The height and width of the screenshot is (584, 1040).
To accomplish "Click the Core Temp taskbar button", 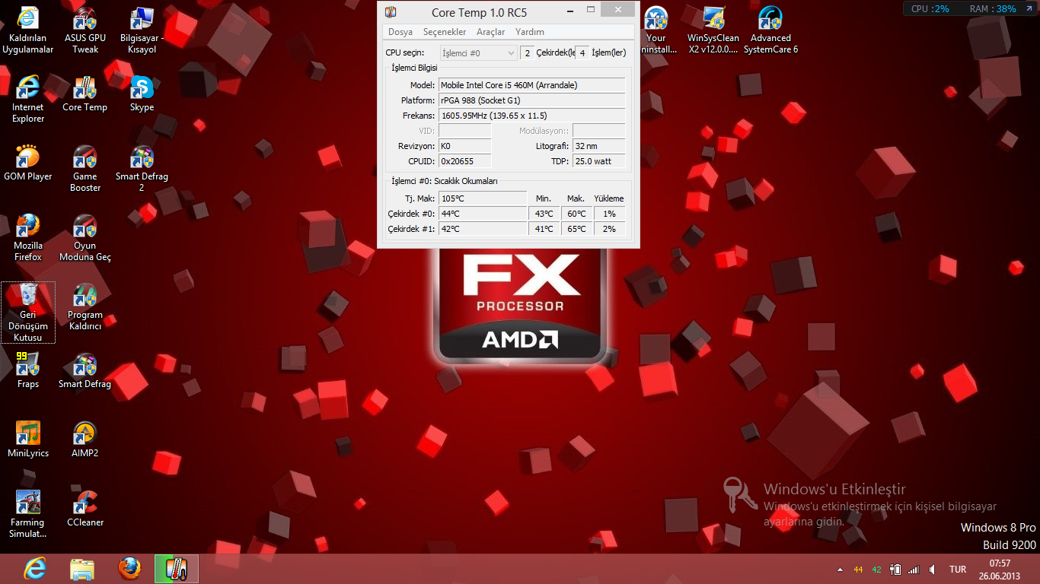I will pyautogui.click(x=177, y=569).
